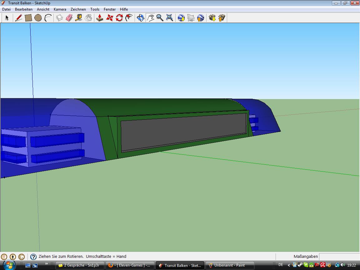Select the Rectangle drawing tool
Viewport: 360px width, 270px height.
(28, 18)
